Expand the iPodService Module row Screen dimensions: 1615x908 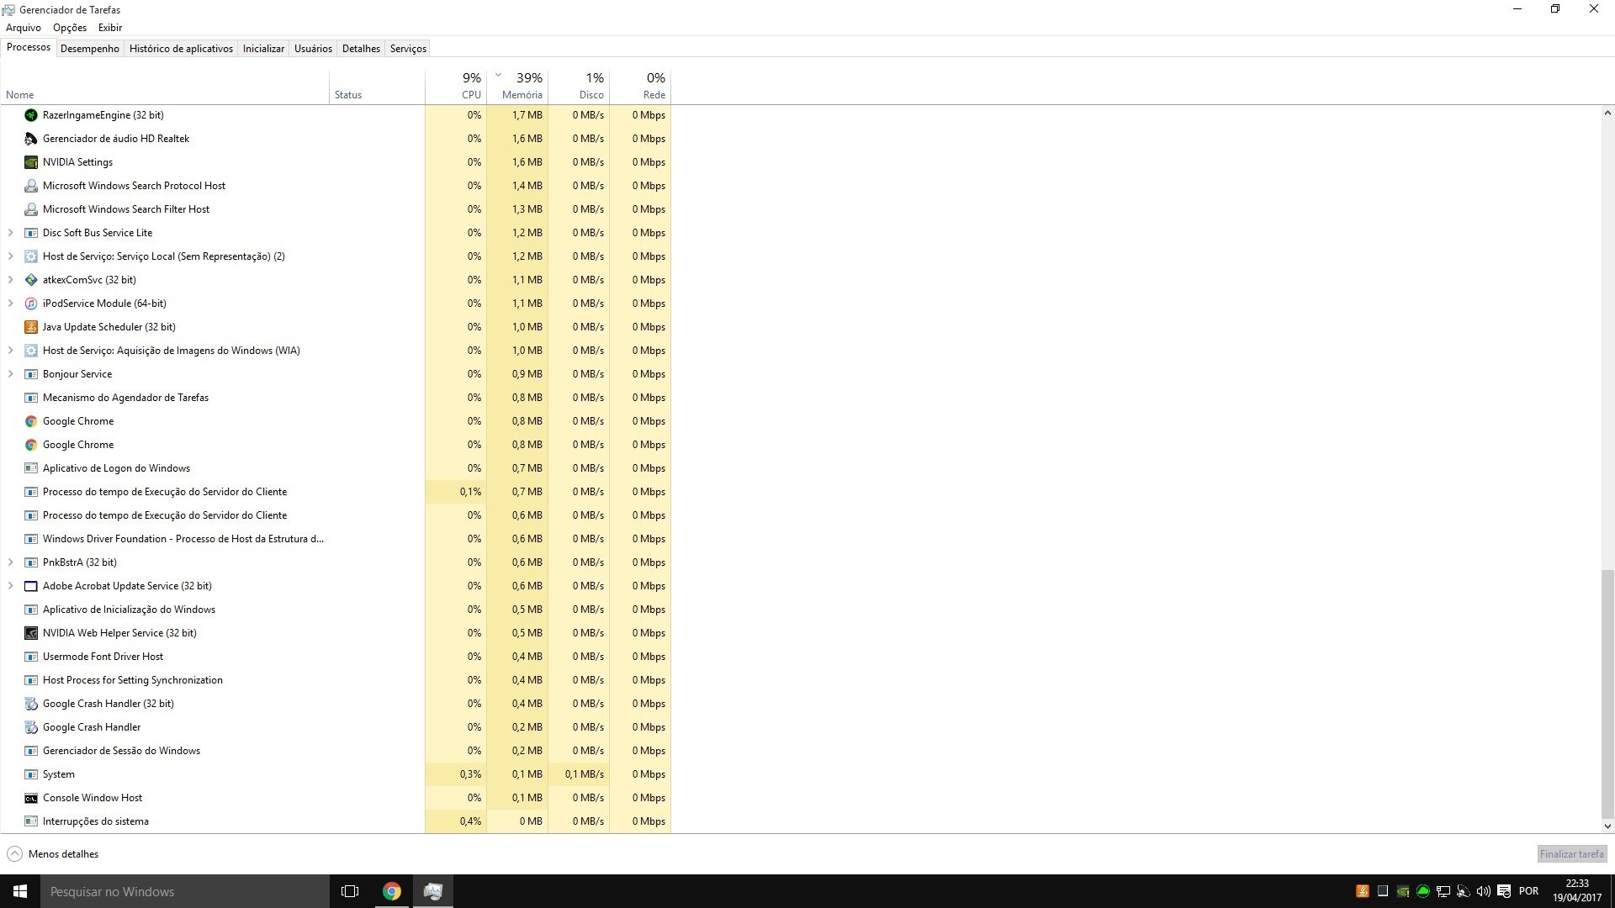click(x=10, y=304)
